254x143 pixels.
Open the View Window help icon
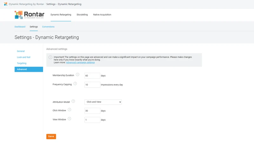(69, 119)
